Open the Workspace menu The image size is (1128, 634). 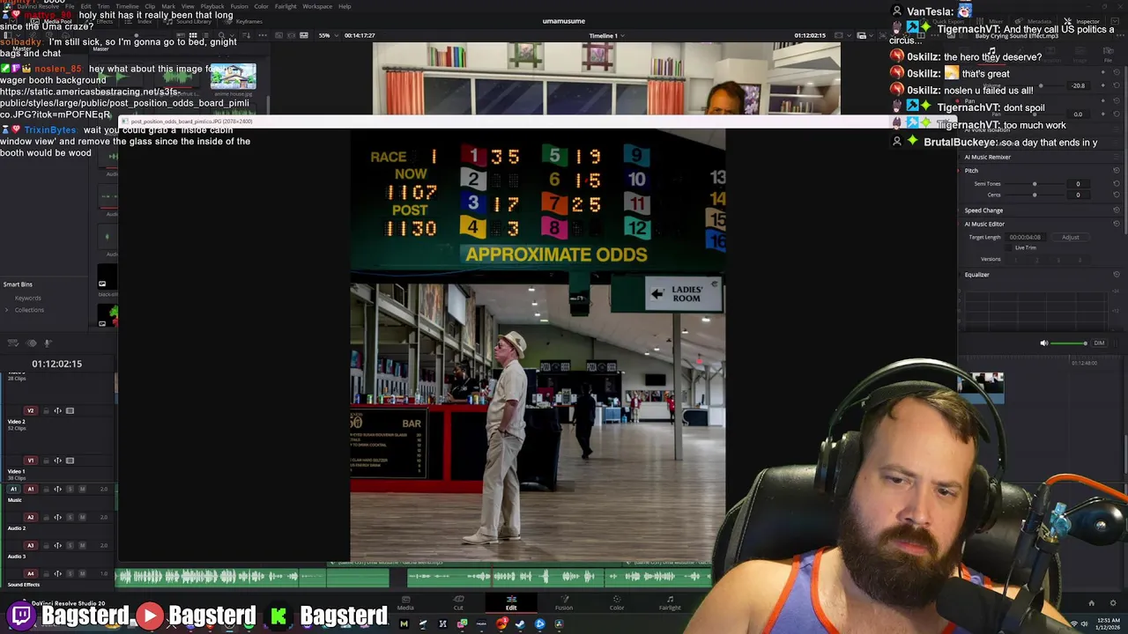click(317, 6)
